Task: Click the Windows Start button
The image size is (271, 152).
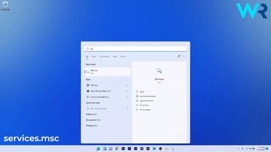Action: [98, 149]
